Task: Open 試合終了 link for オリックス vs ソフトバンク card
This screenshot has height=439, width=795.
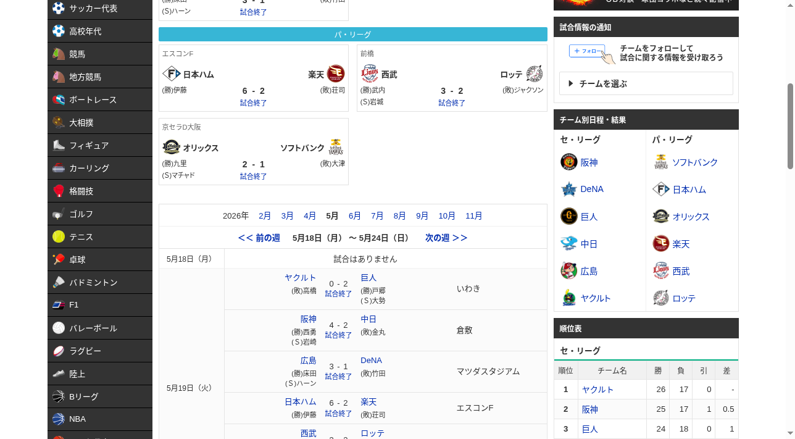Action: (254, 176)
